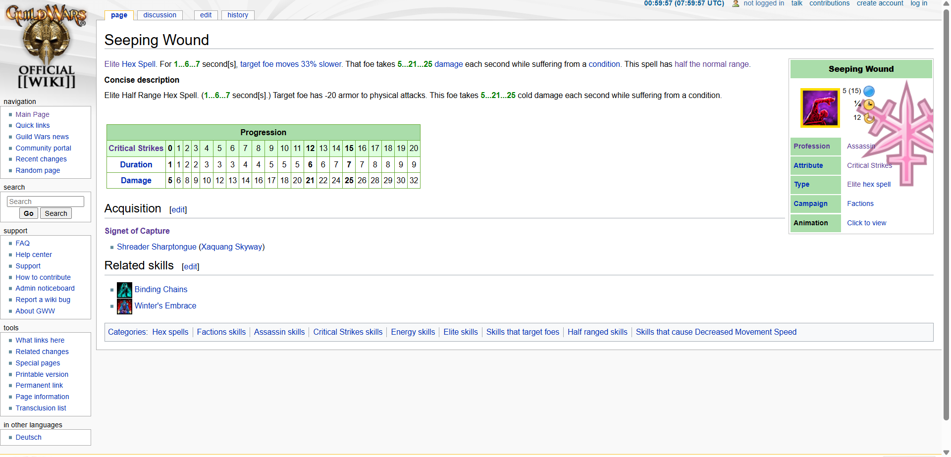Open the Transclusion list
The image size is (951, 457).
pos(41,408)
